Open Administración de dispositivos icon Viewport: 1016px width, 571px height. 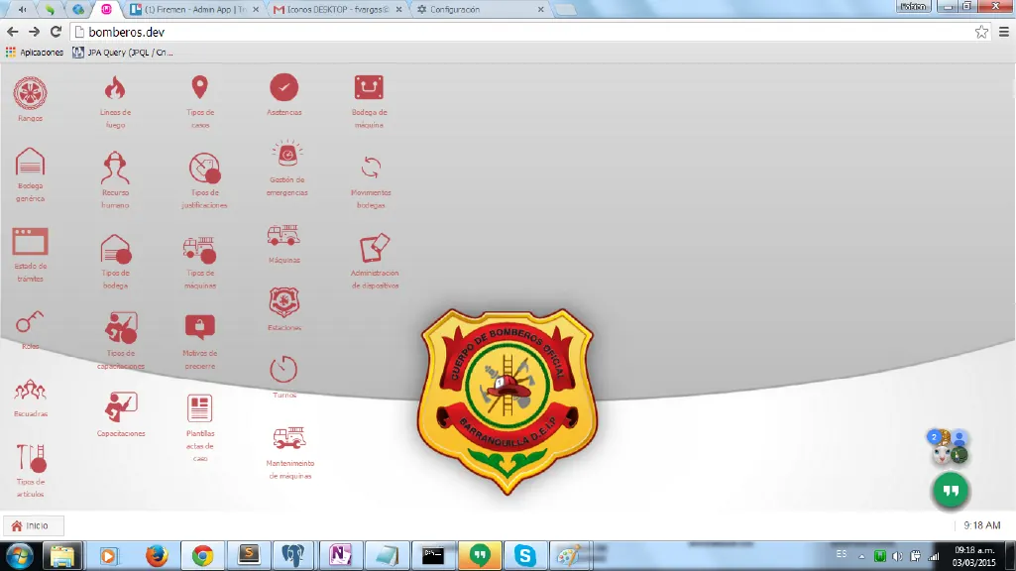point(375,248)
